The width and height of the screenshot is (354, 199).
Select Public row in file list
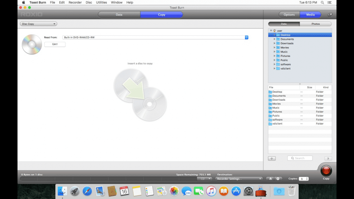300,116
